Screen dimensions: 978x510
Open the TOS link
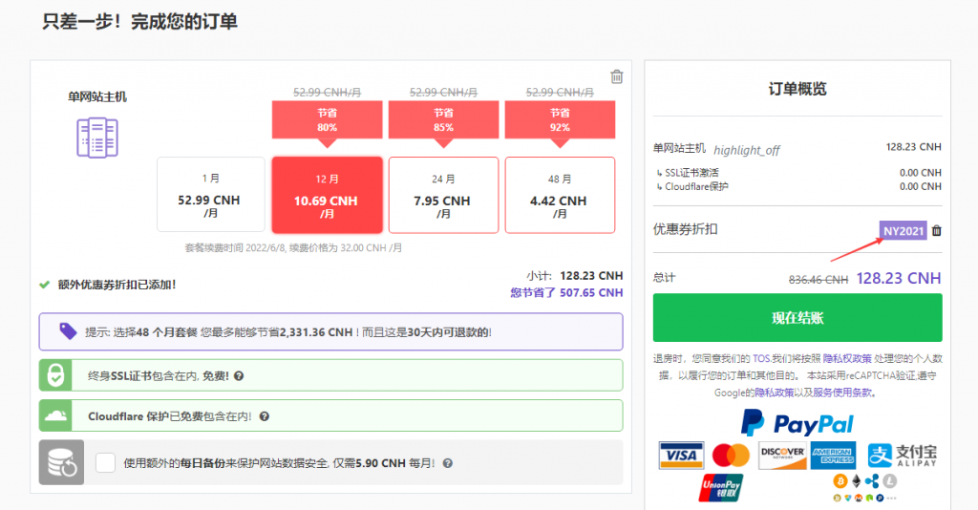[761, 358]
